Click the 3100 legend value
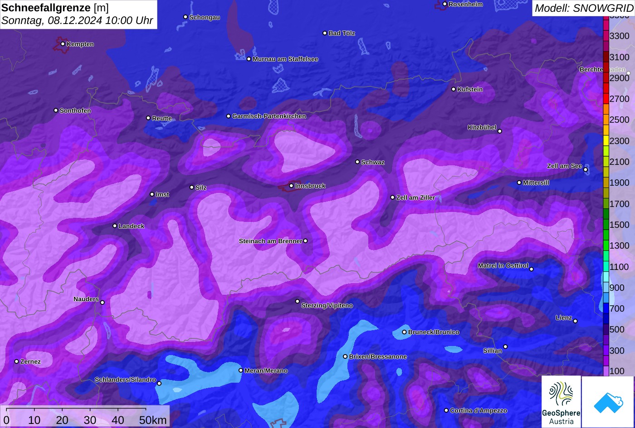The width and height of the screenshot is (635, 428). [620, 57]
